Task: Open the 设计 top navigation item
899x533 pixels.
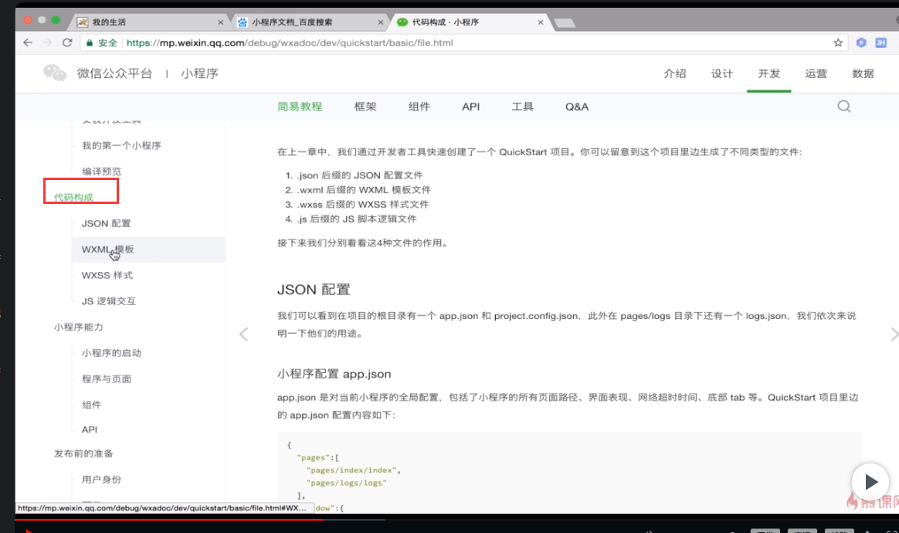Action: (x=722, y=73)
